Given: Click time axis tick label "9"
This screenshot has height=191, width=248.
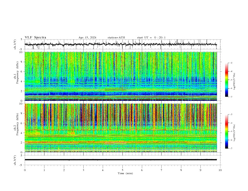Looking at the screenshot, I should (200, 170).
